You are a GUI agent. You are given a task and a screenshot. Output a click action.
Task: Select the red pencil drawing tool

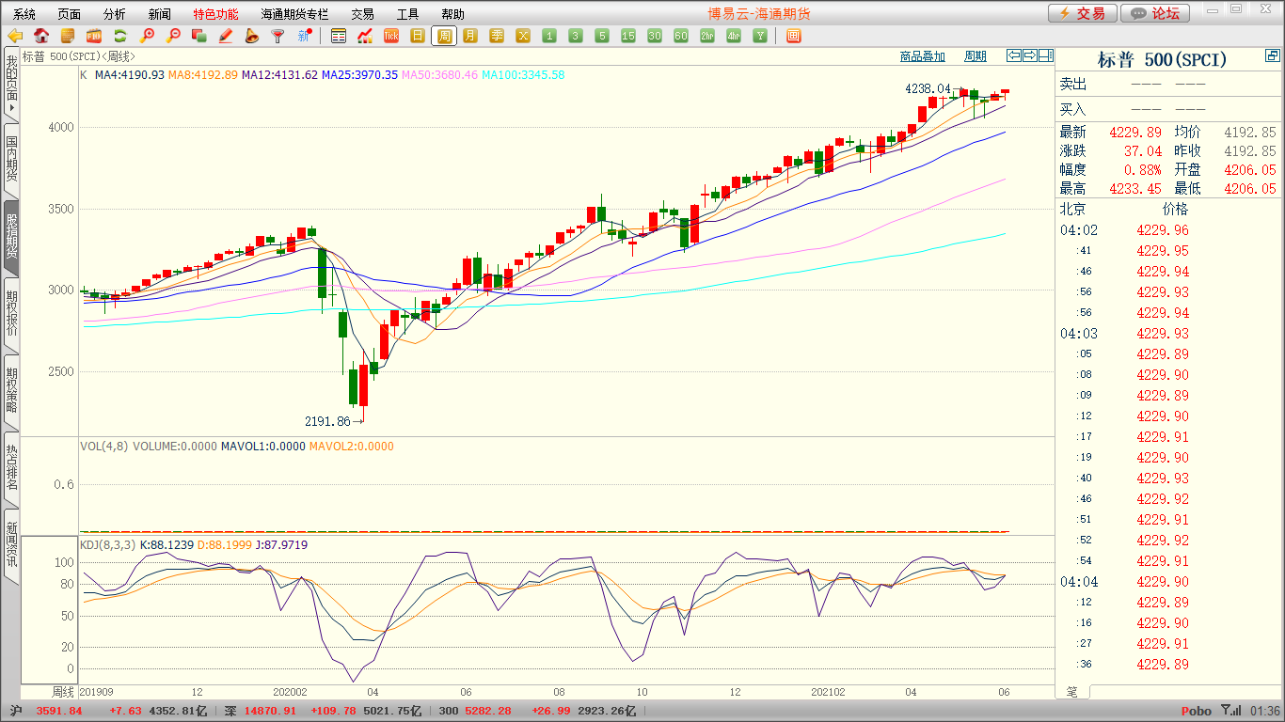point(225,36)
